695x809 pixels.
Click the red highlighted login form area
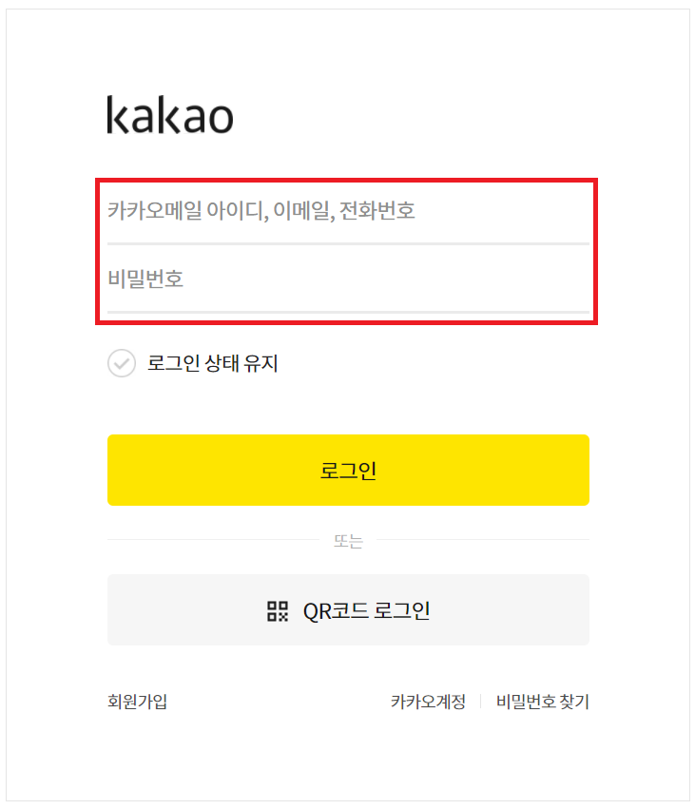[347, 247]
